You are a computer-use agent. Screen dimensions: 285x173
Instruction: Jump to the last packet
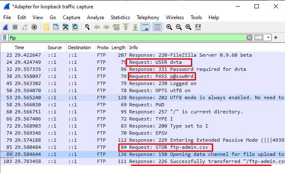point(135,27)
